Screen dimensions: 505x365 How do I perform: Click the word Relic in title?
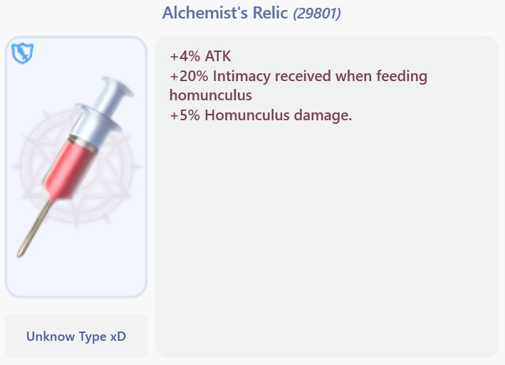coord(271,13)
